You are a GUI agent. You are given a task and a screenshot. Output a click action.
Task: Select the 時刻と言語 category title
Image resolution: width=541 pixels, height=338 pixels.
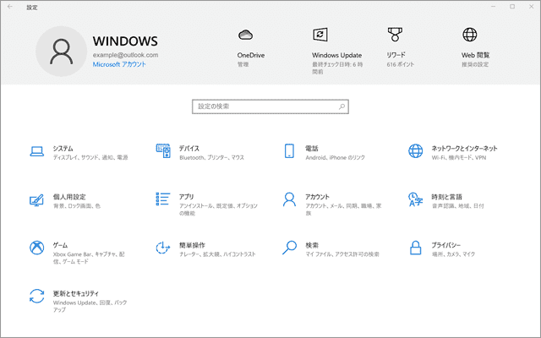(446, 197)
